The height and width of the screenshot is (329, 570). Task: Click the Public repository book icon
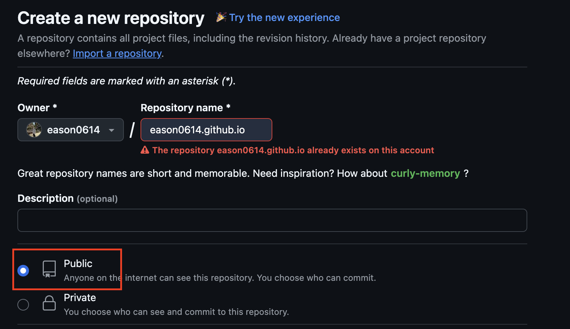[x=49, y=269]
